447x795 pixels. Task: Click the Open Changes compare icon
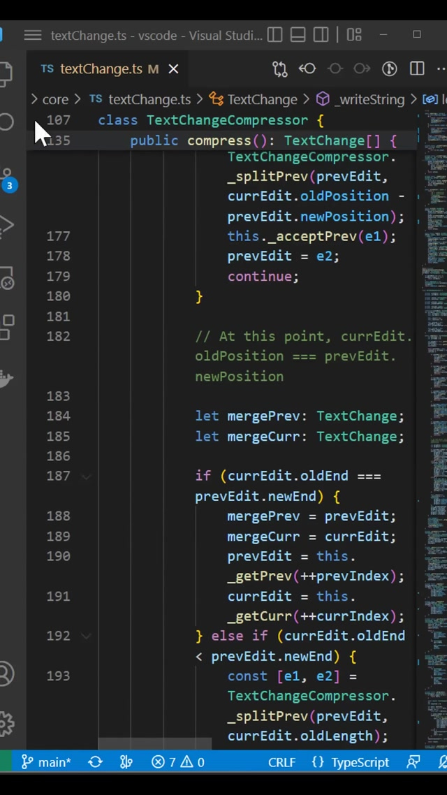pyautogui.click(x=279, y=68)
